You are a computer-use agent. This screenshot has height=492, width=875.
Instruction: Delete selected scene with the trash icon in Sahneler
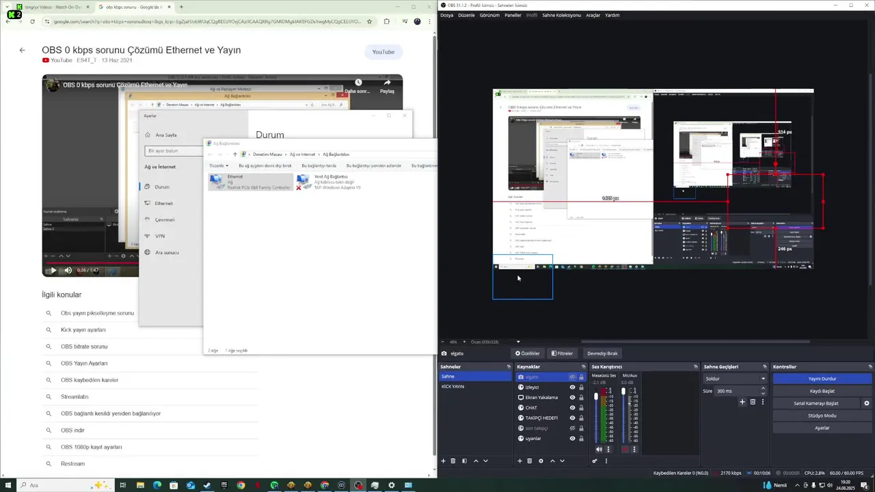[453, 461]
